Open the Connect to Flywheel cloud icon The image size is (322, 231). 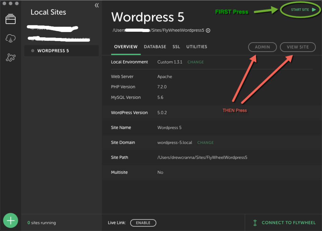pyautogui.click(x=10, y=38)
